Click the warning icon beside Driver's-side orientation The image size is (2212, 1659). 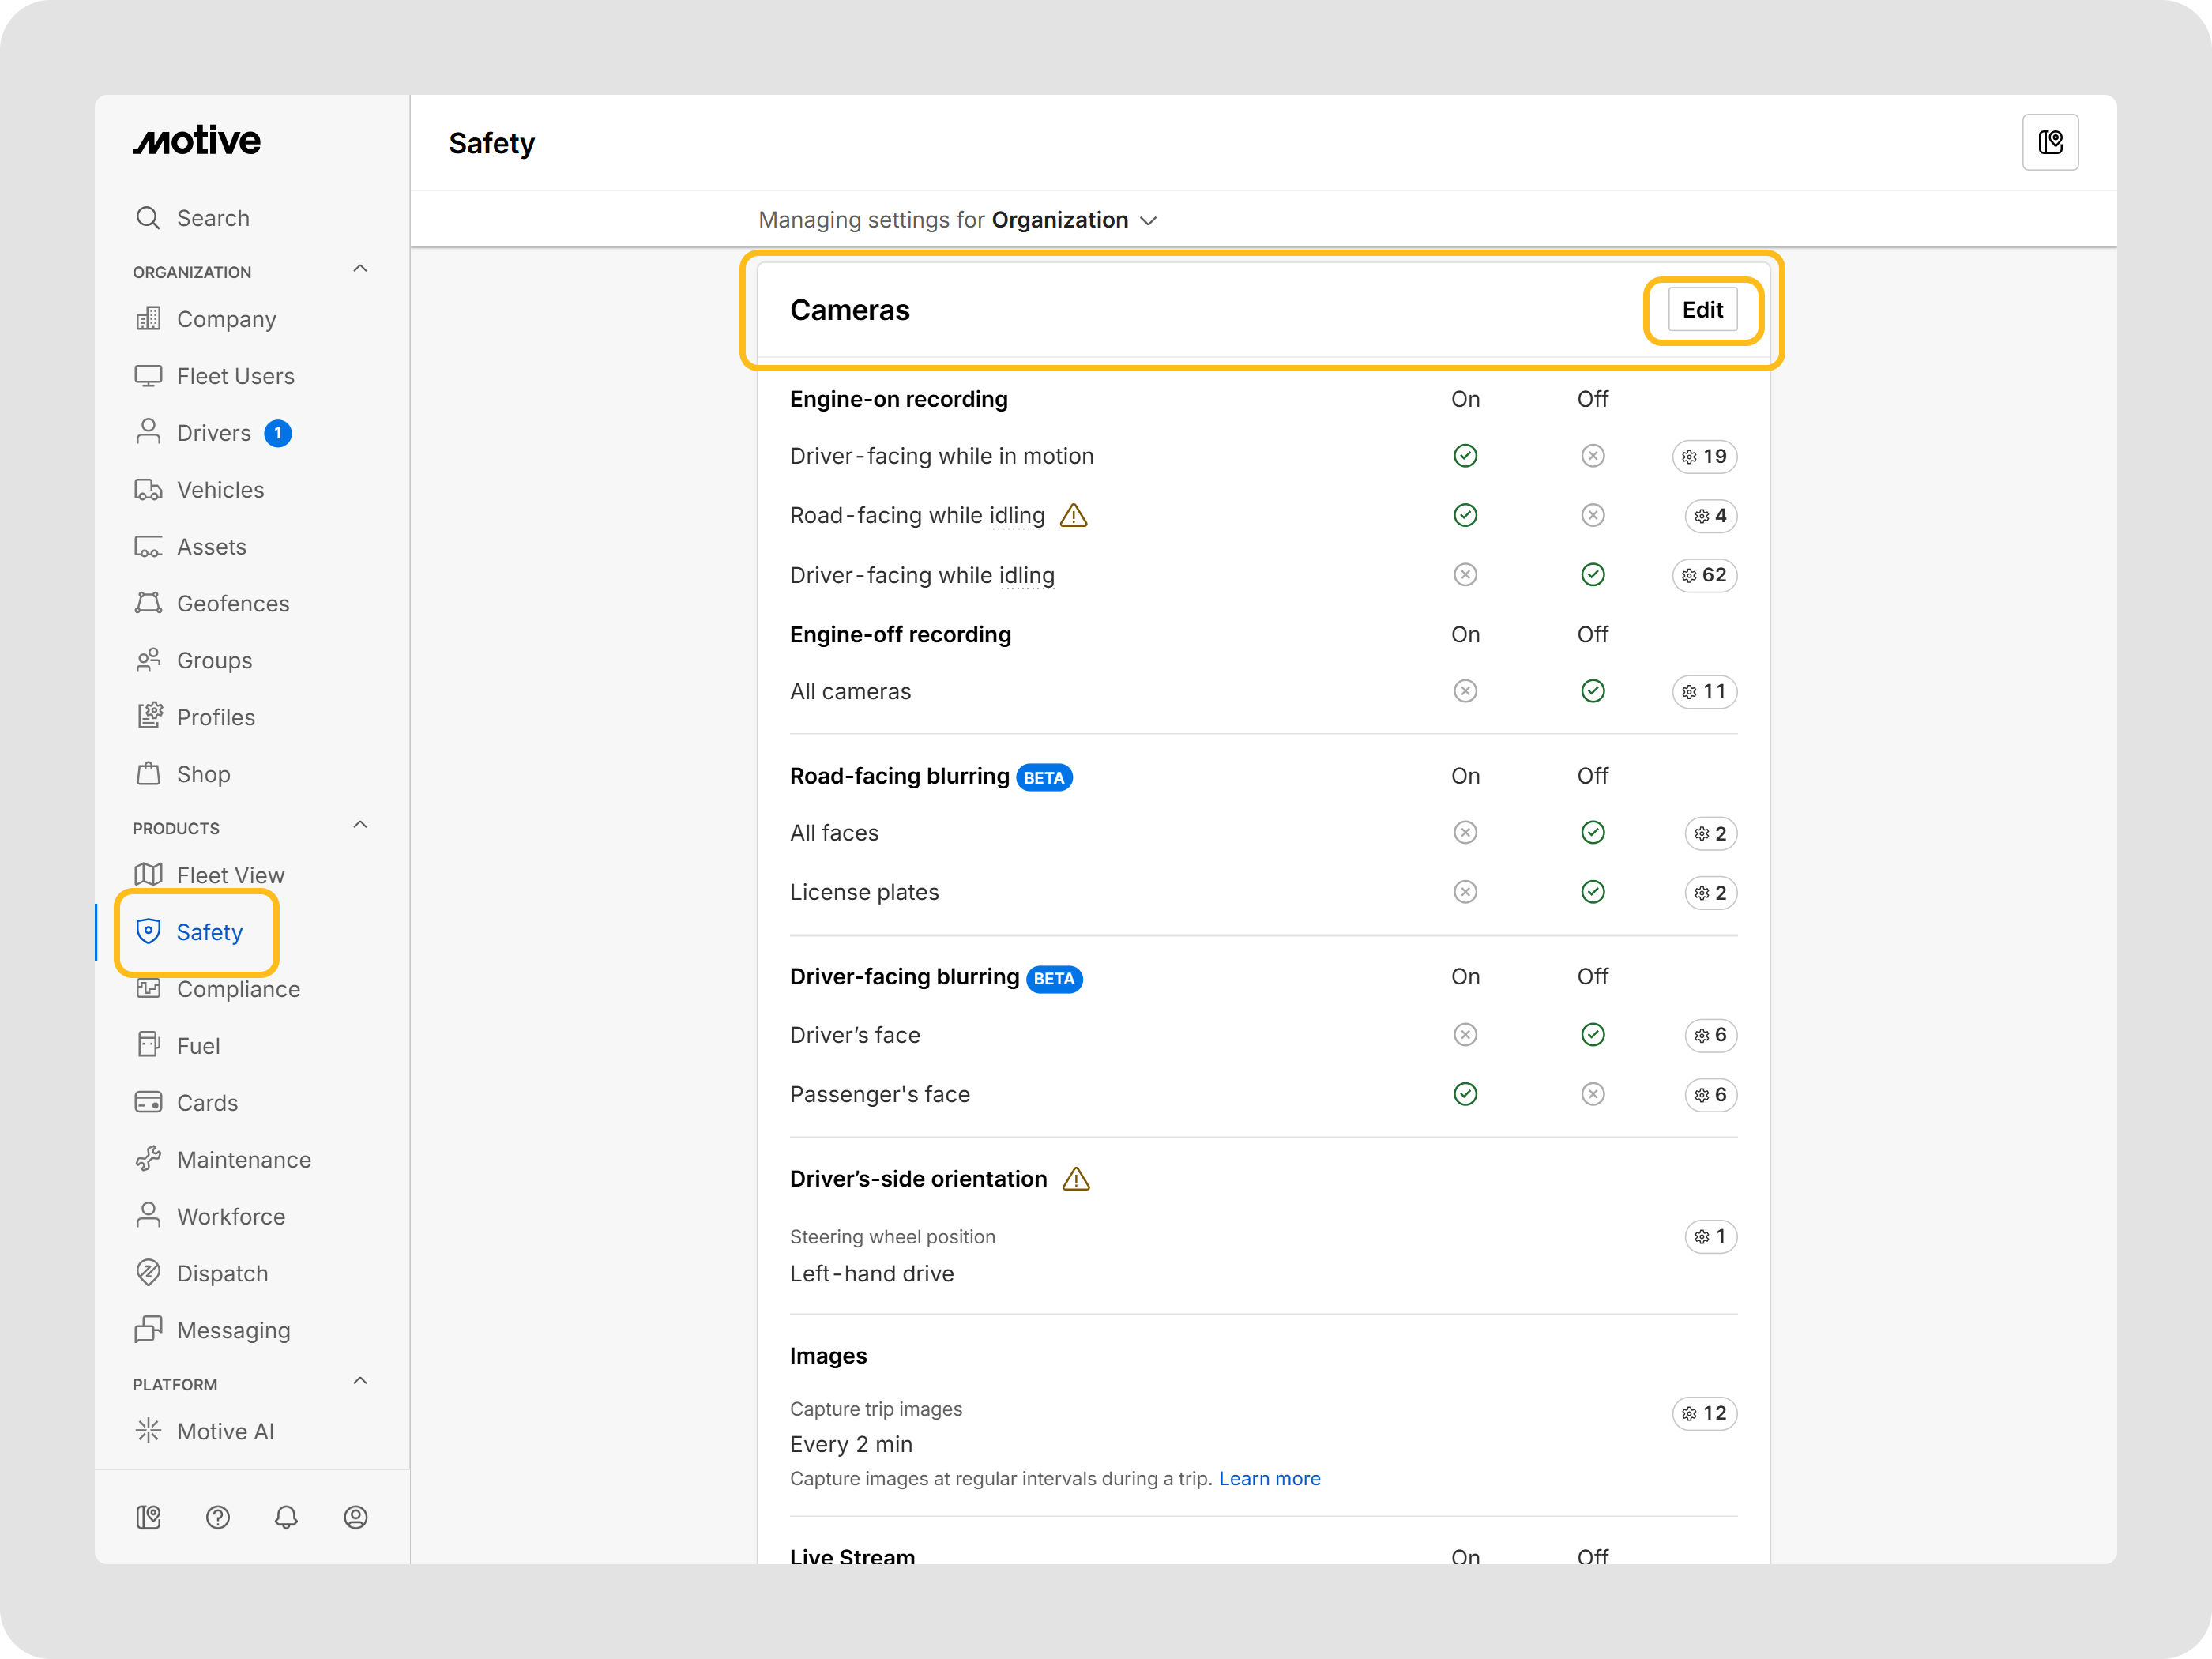coord(1076,1179)
